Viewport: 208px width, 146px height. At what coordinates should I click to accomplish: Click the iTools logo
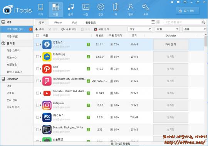pyautogui.click(x=17, y=10)
